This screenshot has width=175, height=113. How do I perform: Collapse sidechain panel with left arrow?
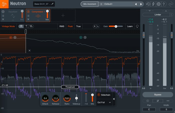pyautogui.click(x=114, y=99)
